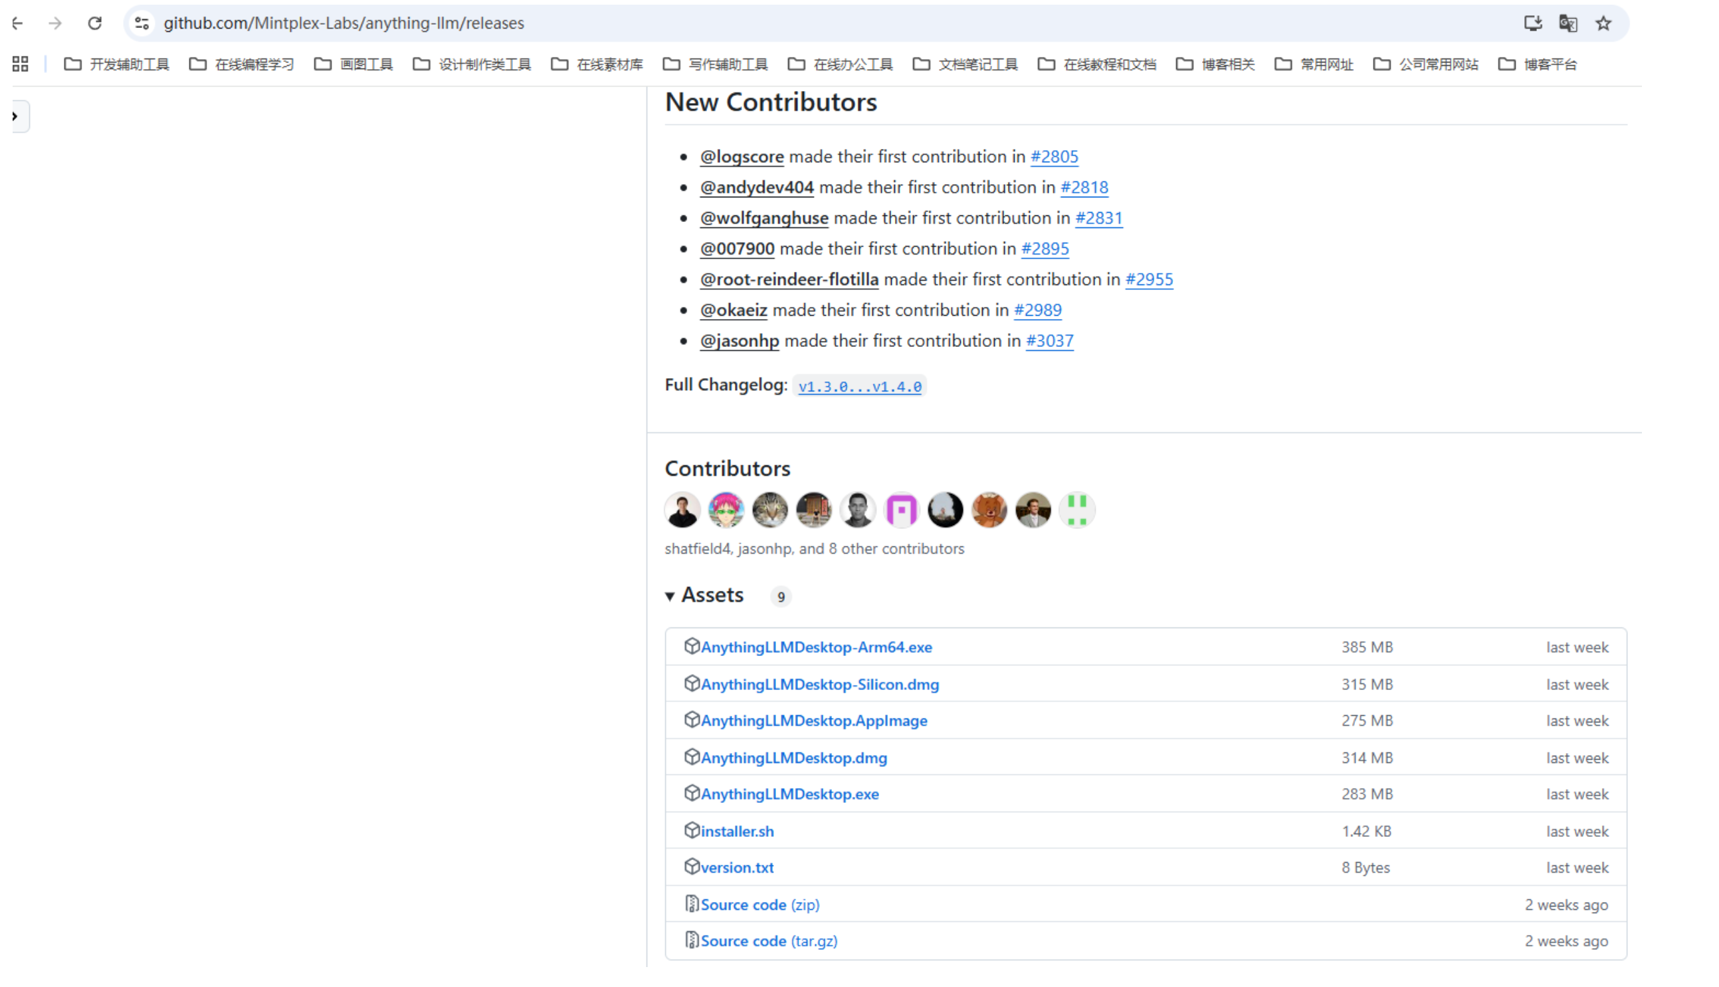Open the 画图工具 bookmark folder
The height and width of the screenshot is (987, 1719).
coord(354,64)
